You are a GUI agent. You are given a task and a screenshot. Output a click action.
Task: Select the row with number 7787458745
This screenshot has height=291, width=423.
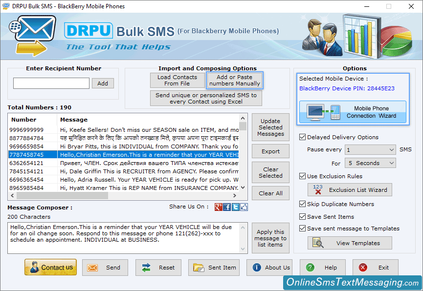pyautogui.click(x=124, y=155)
